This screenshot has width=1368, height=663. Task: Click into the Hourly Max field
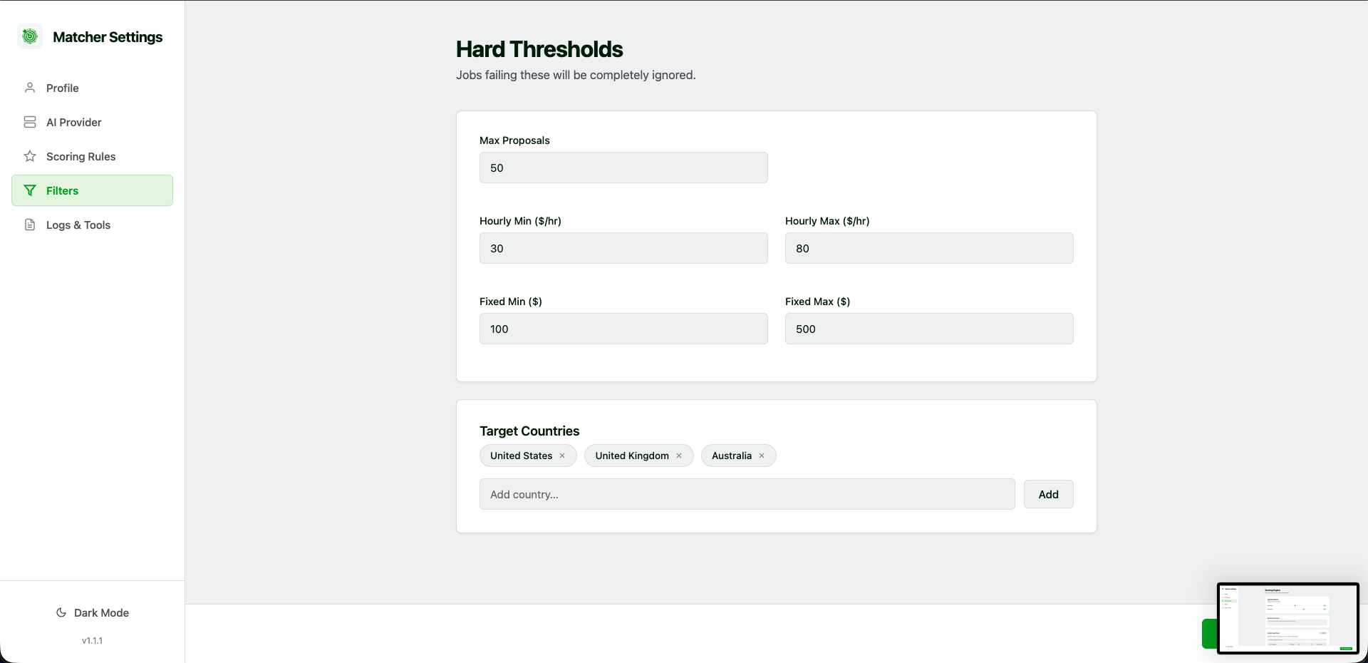929,248
